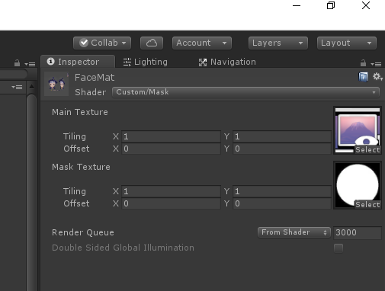This screenshot has height=291, width=385.
Task: Toggle the left panel lock icon
Action: tap(17, 63)
